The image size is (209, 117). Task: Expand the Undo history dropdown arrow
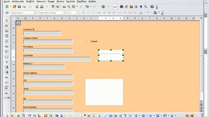tap(91, 6)
